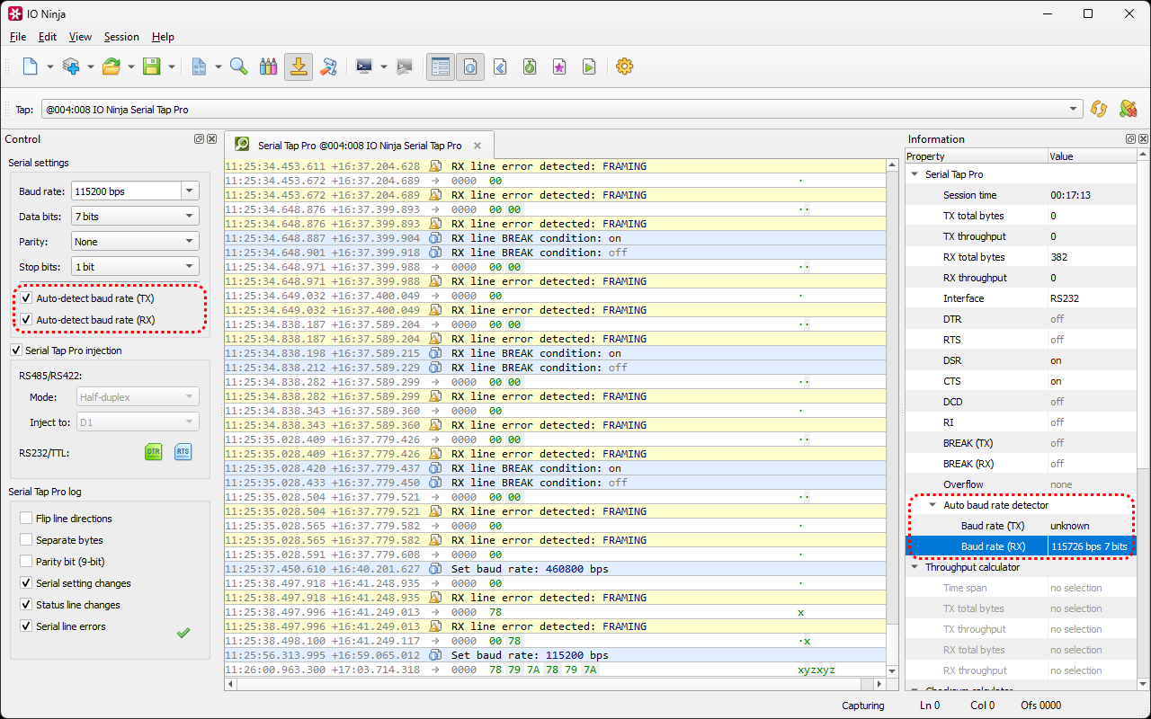Toggle the scroll-to-bottom download arrow icon
The image size is (1151, 719).
pos(298,67)
